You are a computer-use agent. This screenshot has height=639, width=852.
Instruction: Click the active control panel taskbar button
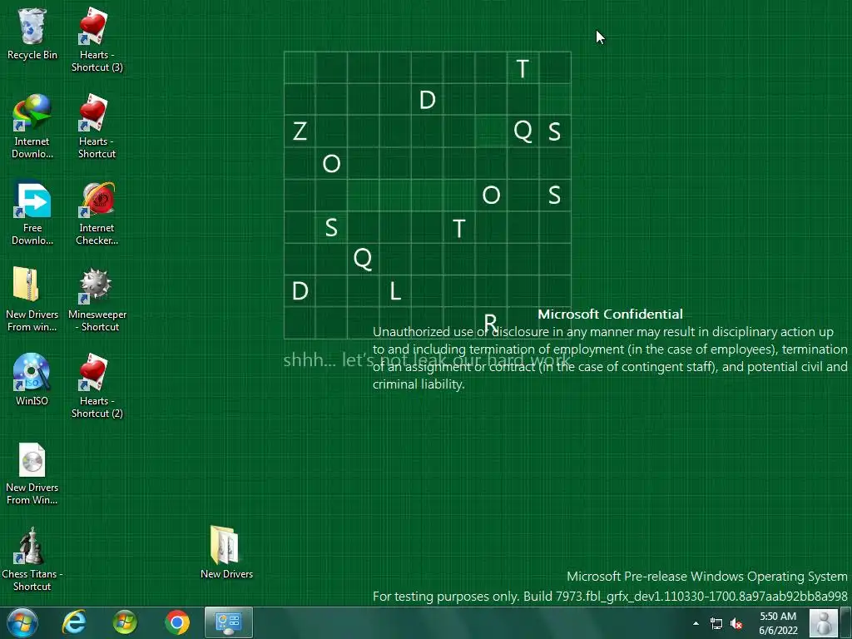(x=228, y=622)
